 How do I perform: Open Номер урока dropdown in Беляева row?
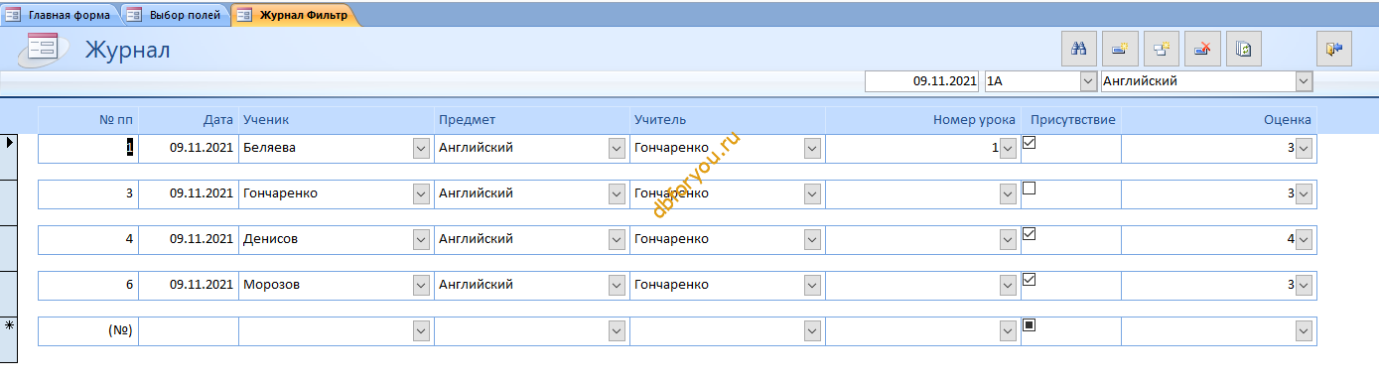point(1008,148)
